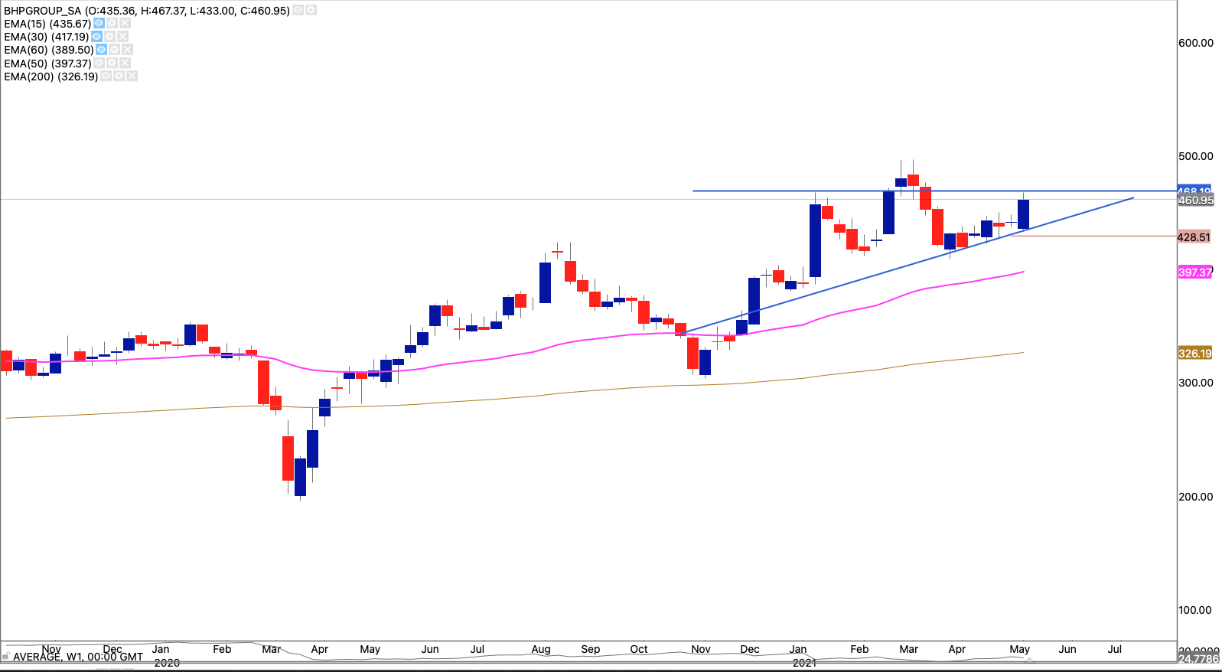Screen dimensions: 1222x672
Task: Open EMA(15) settings gear
Action: click(112, 24)
